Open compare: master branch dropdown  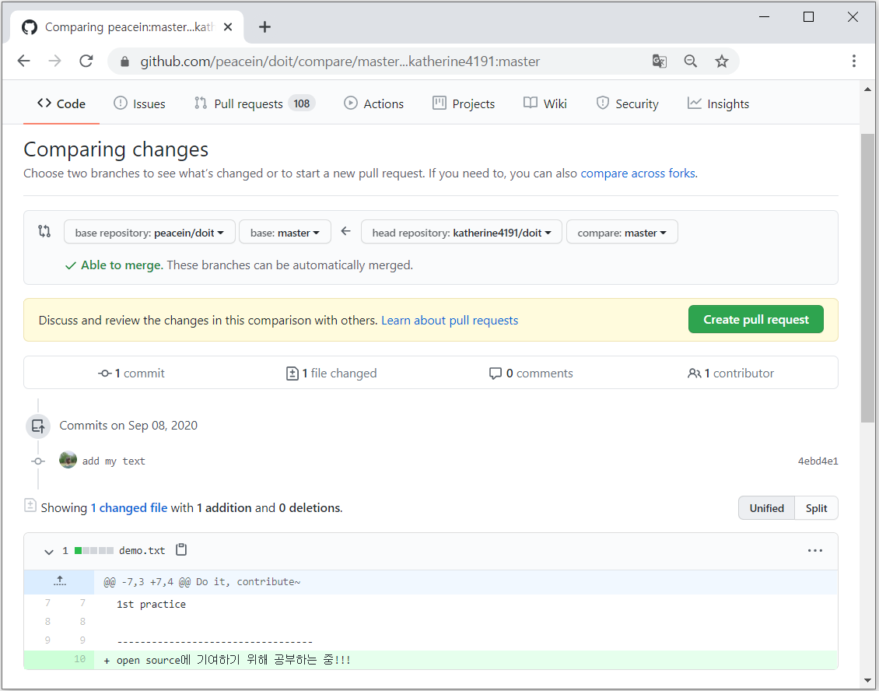622,232
